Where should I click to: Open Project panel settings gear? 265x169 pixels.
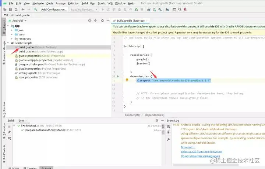[102, 21]
